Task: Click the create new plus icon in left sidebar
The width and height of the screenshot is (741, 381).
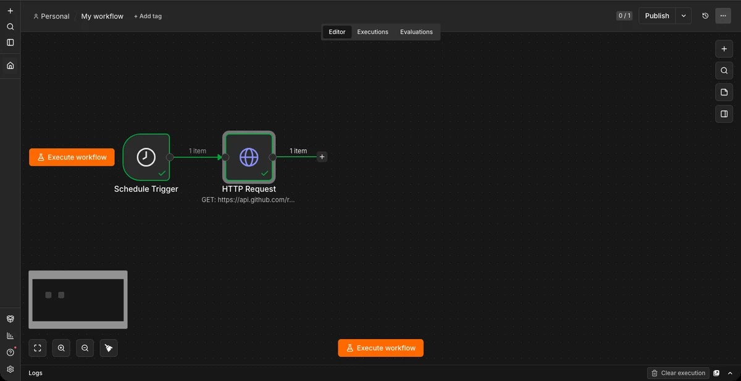Action: [10, 11]
